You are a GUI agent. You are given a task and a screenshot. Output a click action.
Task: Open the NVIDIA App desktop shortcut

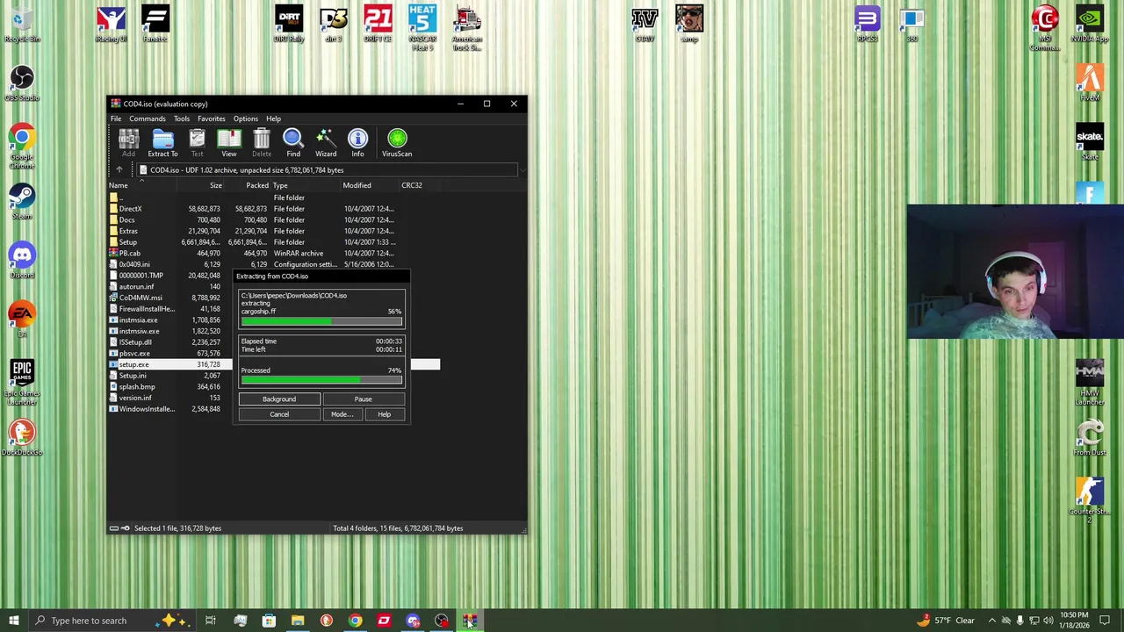point(1090,25)
